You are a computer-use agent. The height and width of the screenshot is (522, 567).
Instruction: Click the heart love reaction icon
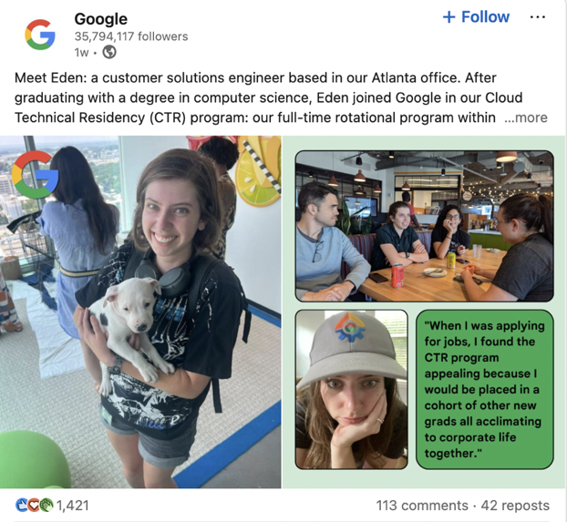pos(34,505)
